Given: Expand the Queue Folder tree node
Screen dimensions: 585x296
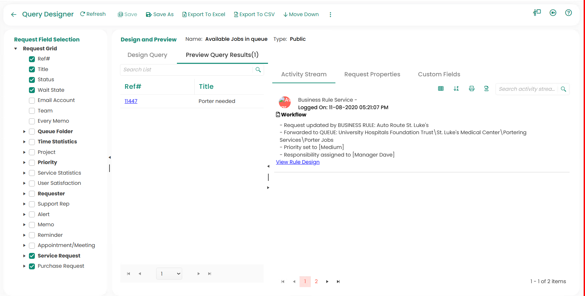Looking at the screenshot, I should (x=24, y=132).
